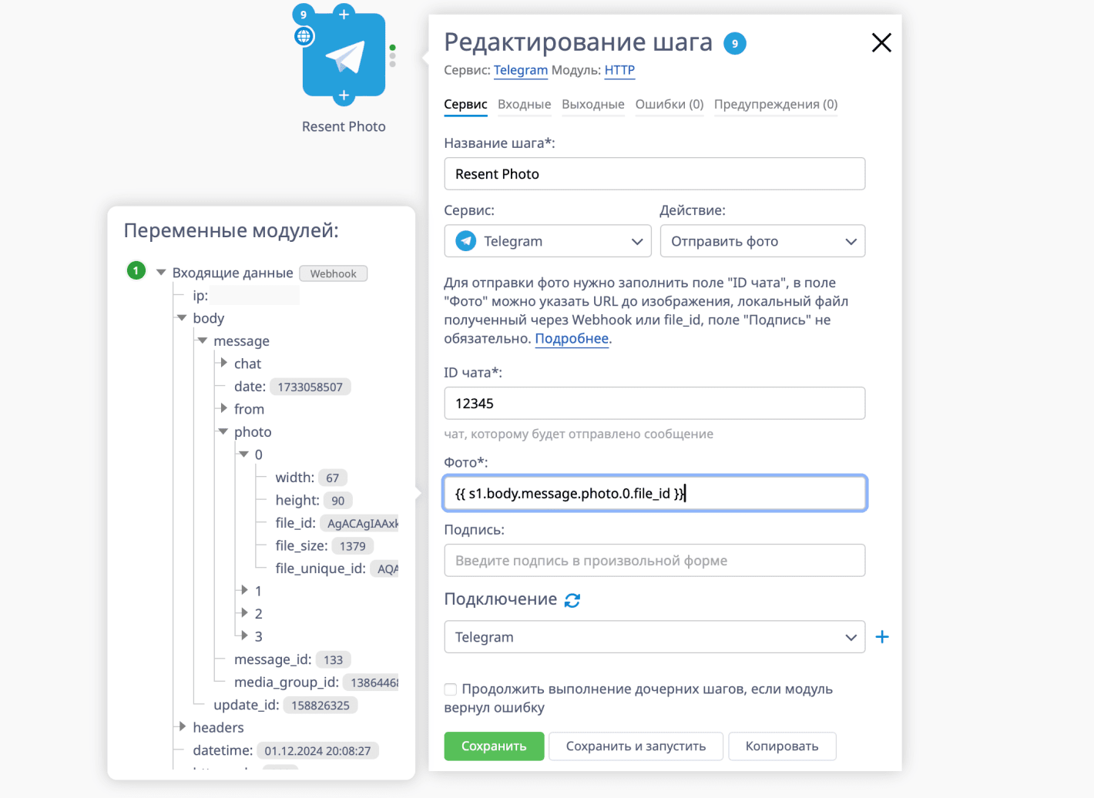
Task: Collapse the photo node in the tree
Action: click(224, 432)
